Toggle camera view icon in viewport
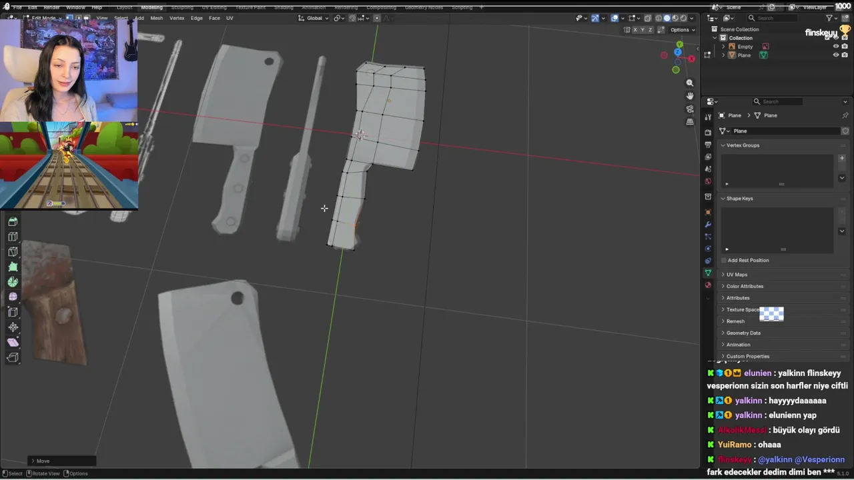 pos(690,109)
